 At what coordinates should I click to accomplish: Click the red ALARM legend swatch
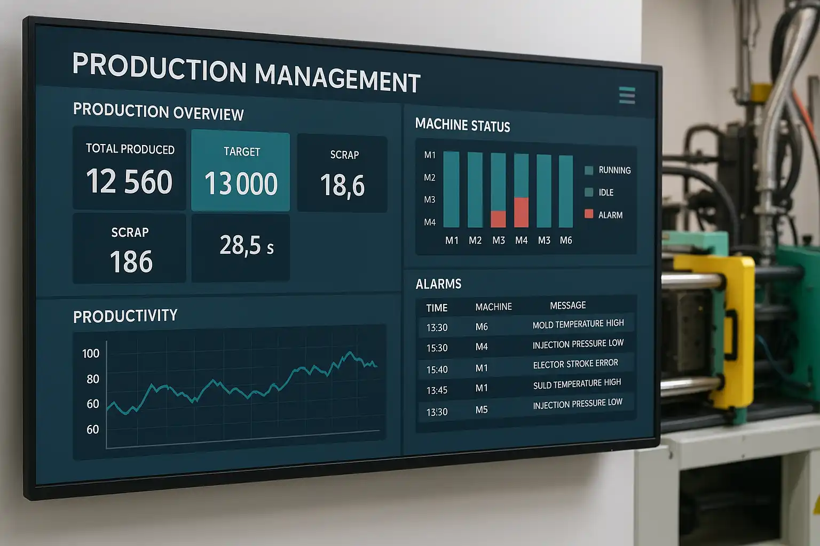point(589,214)
